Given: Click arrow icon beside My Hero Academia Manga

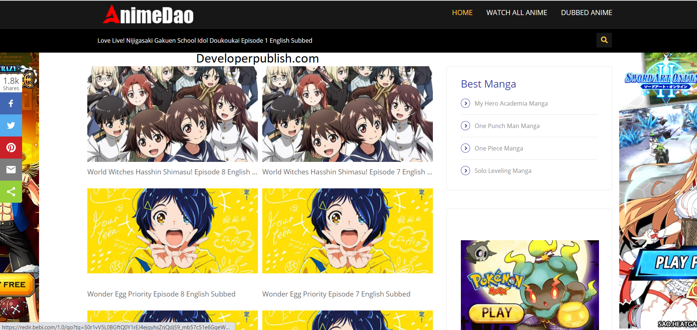Looking at the screenshot, I should coord(465,103).
